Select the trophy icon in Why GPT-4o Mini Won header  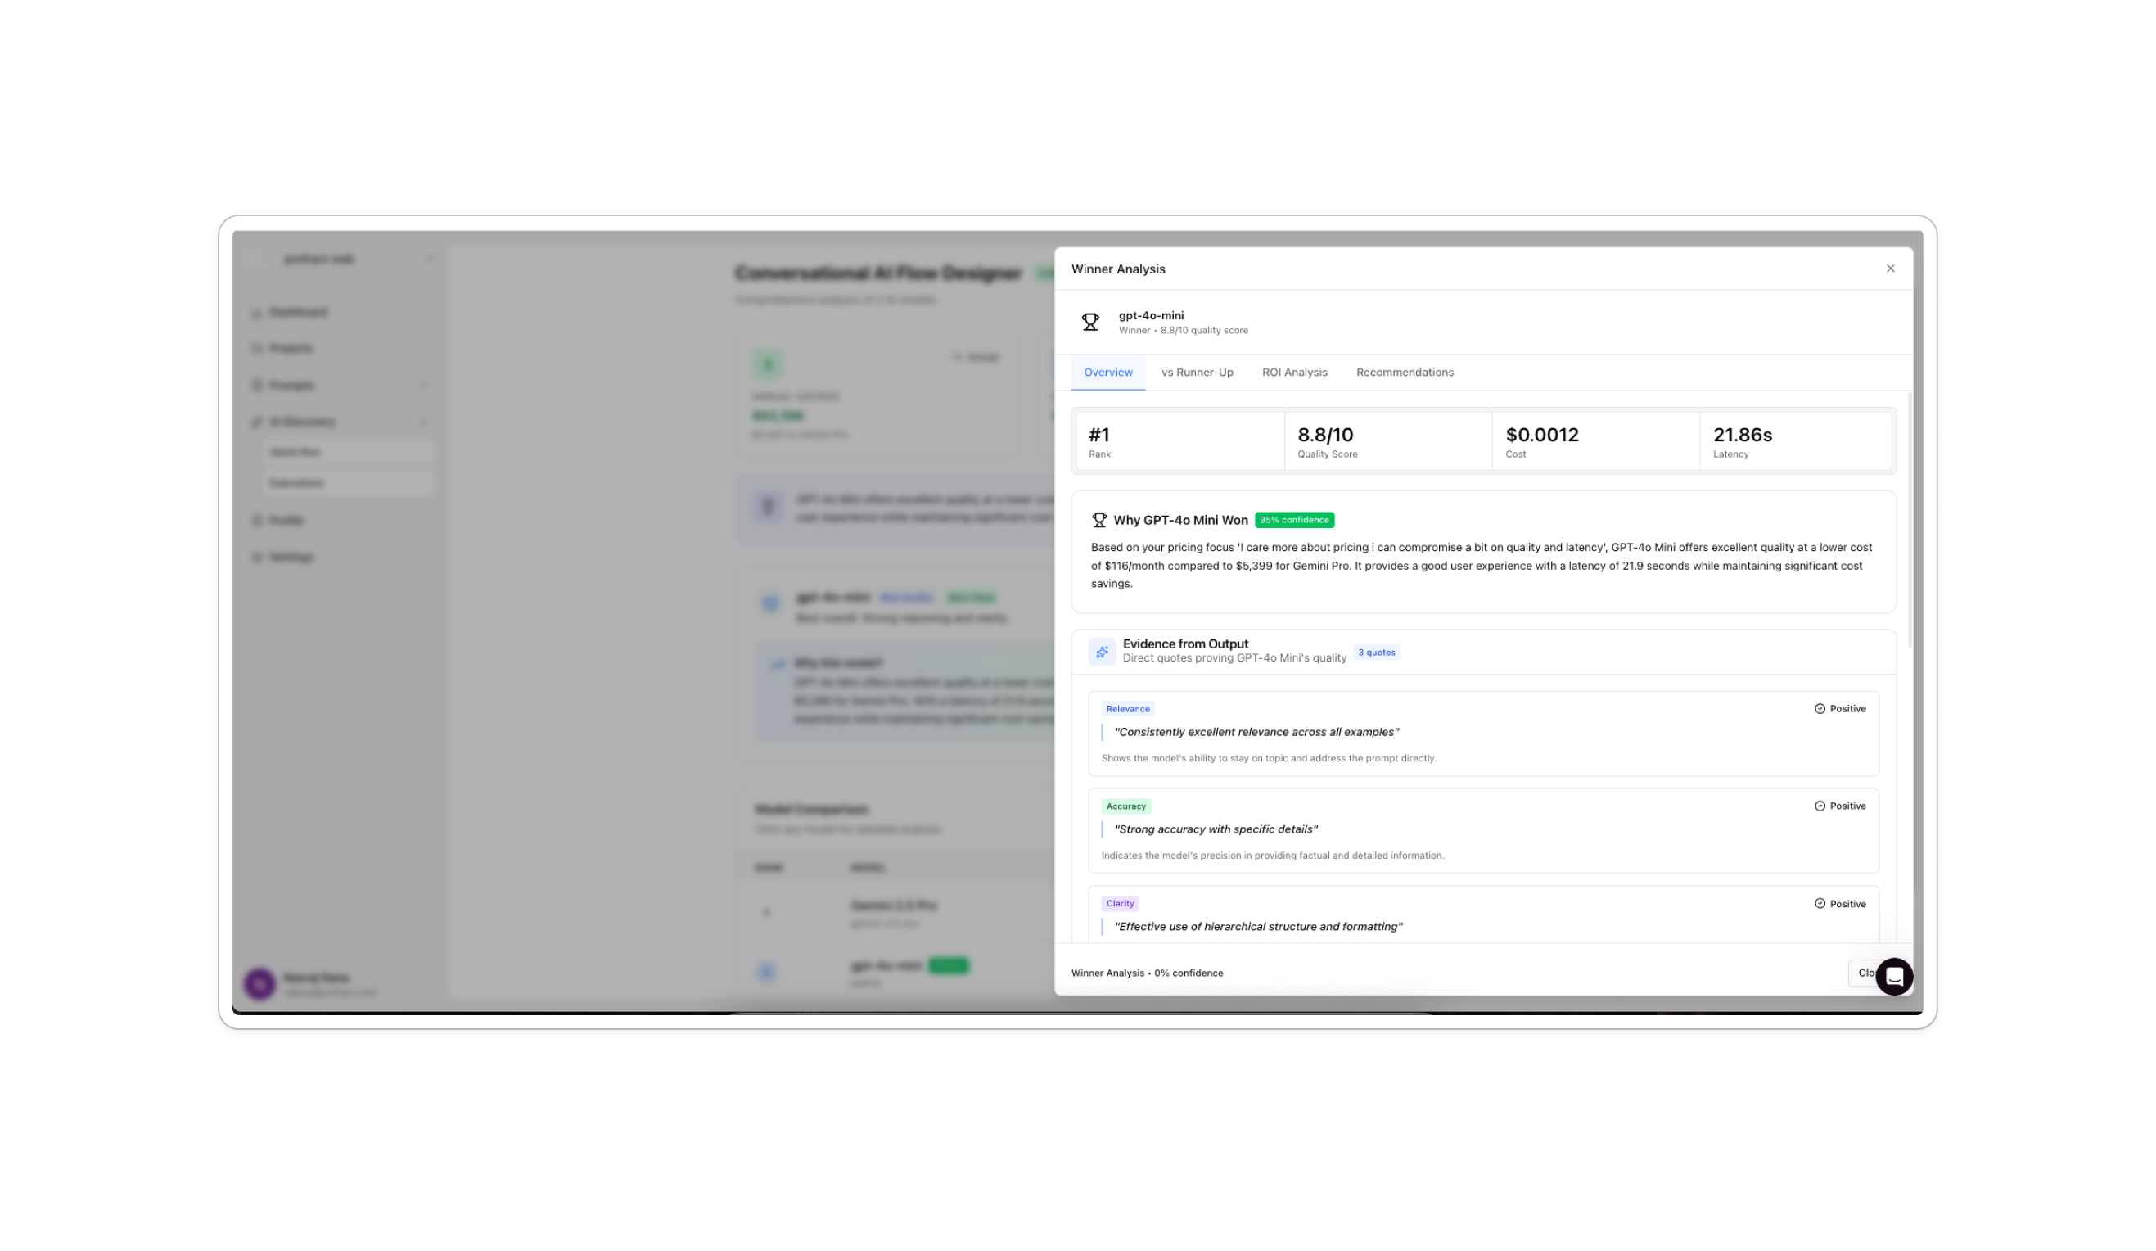(x=1099, y=519)
